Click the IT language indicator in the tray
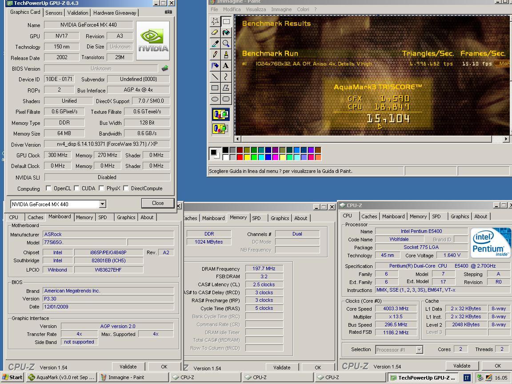Image resolution: width=512 pixels, height=384 pixels. (x=467, y=378)
